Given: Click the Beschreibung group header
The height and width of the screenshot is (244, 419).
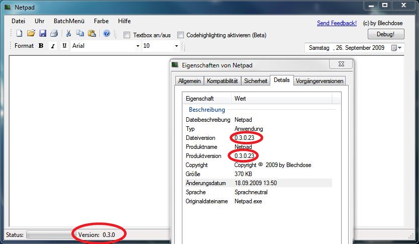Looking at the screenshot, I should coord(207,110).
